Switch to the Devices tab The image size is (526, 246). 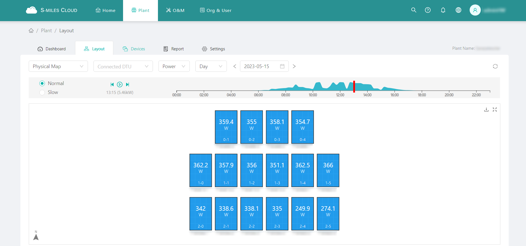pyautogui.click(x=134, y=49)
